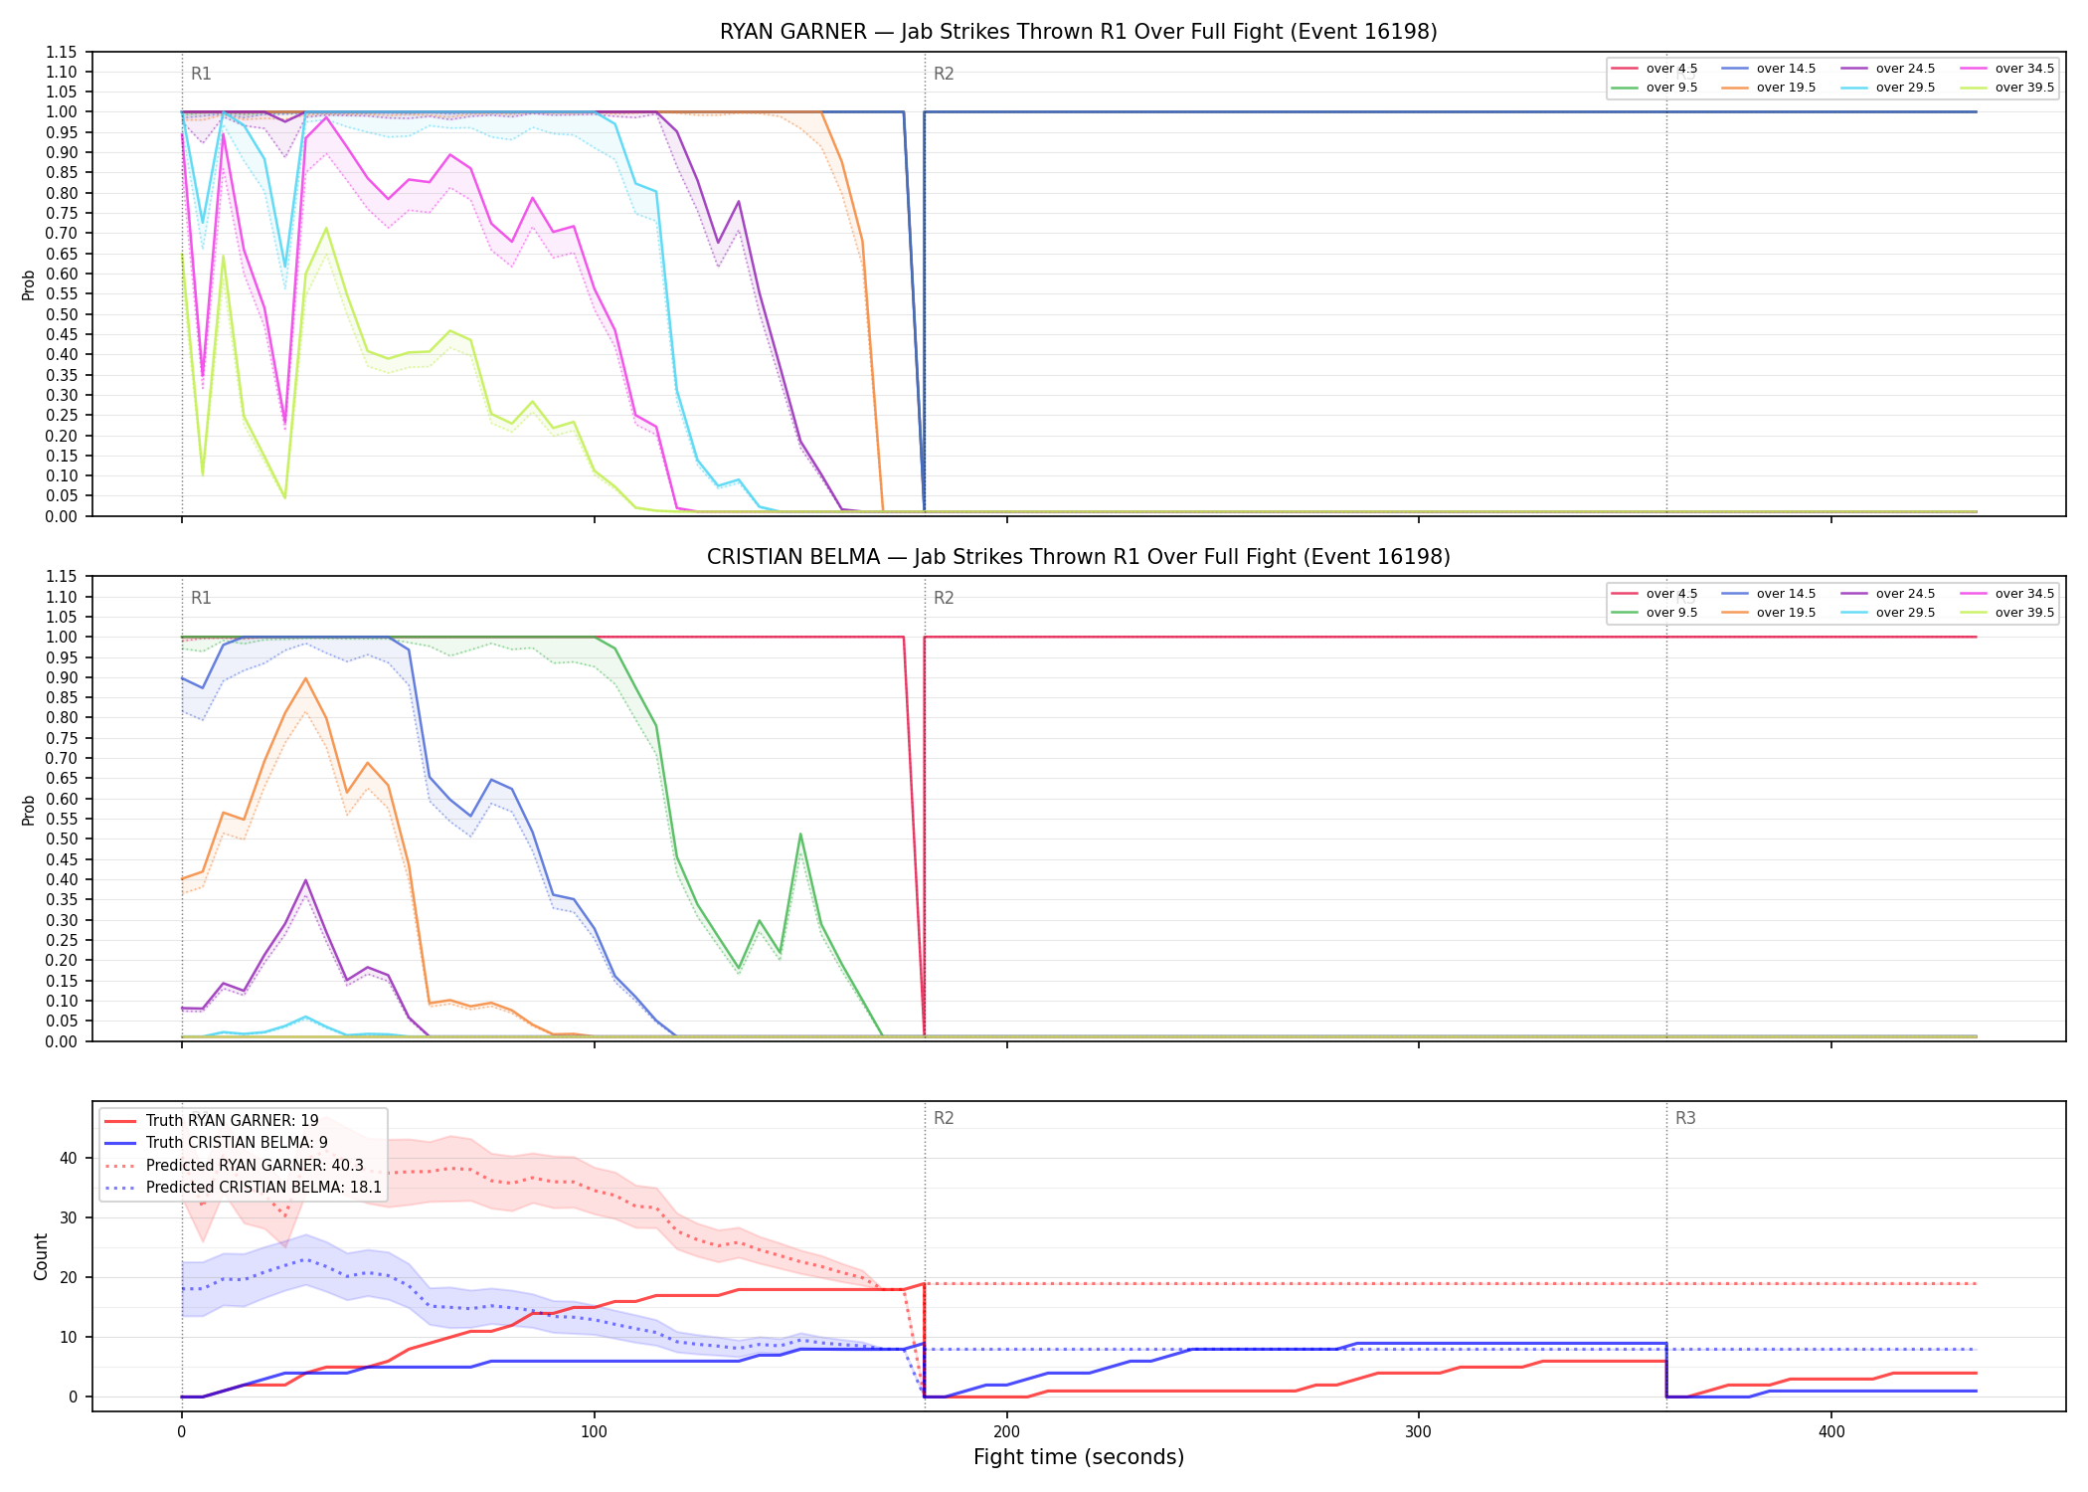Click 'Predicted CRISTIAN BELMA: 18.1' legend entry
The height and width of the screenshot is (1492, 2088).
(244, 1188)
